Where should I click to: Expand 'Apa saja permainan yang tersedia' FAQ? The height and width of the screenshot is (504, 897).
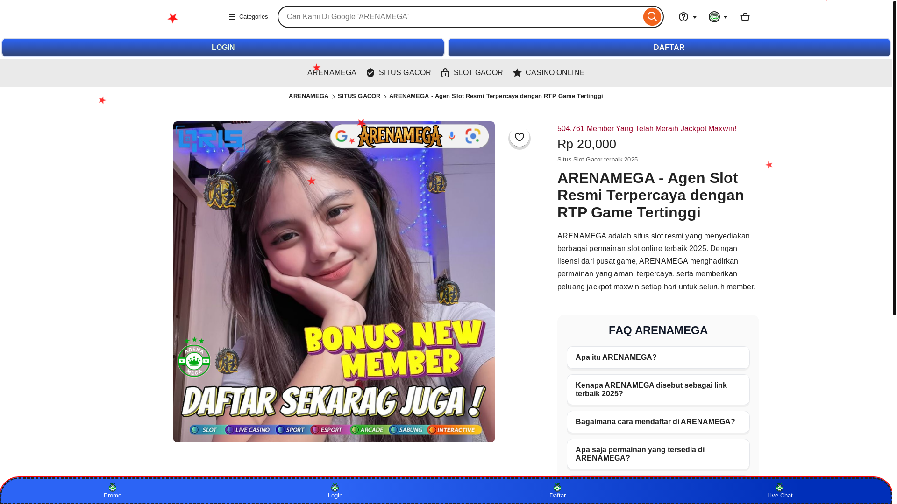(658, 454)
